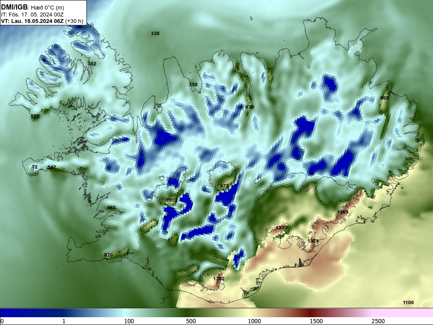Screen dimensions: 433x325
Task: Click the map value '338' over the sea
Action: coord(155,33)
